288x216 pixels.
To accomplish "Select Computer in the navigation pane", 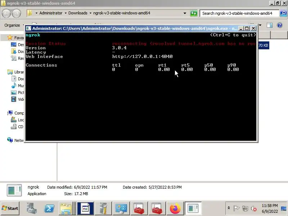I will click(x=15, y=113).
